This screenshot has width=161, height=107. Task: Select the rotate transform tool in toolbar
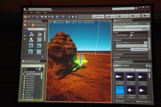29,17
